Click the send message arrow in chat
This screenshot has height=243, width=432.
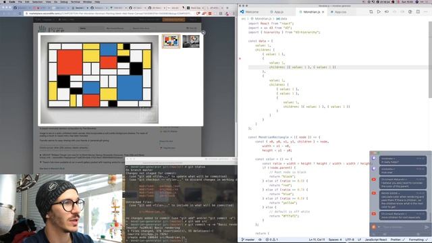(x=427, y=227)
